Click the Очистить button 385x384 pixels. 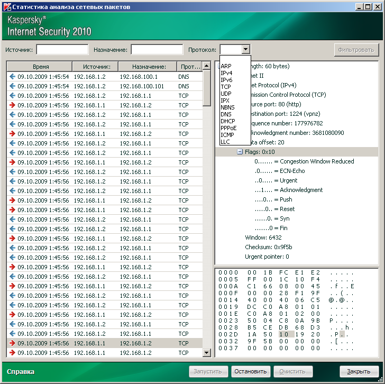point(293,371)
